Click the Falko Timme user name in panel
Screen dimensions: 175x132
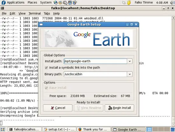point(143,3)
